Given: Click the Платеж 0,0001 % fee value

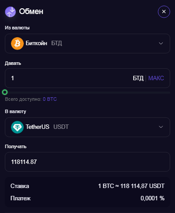Looking at the screenshot, I should (153, 199).
